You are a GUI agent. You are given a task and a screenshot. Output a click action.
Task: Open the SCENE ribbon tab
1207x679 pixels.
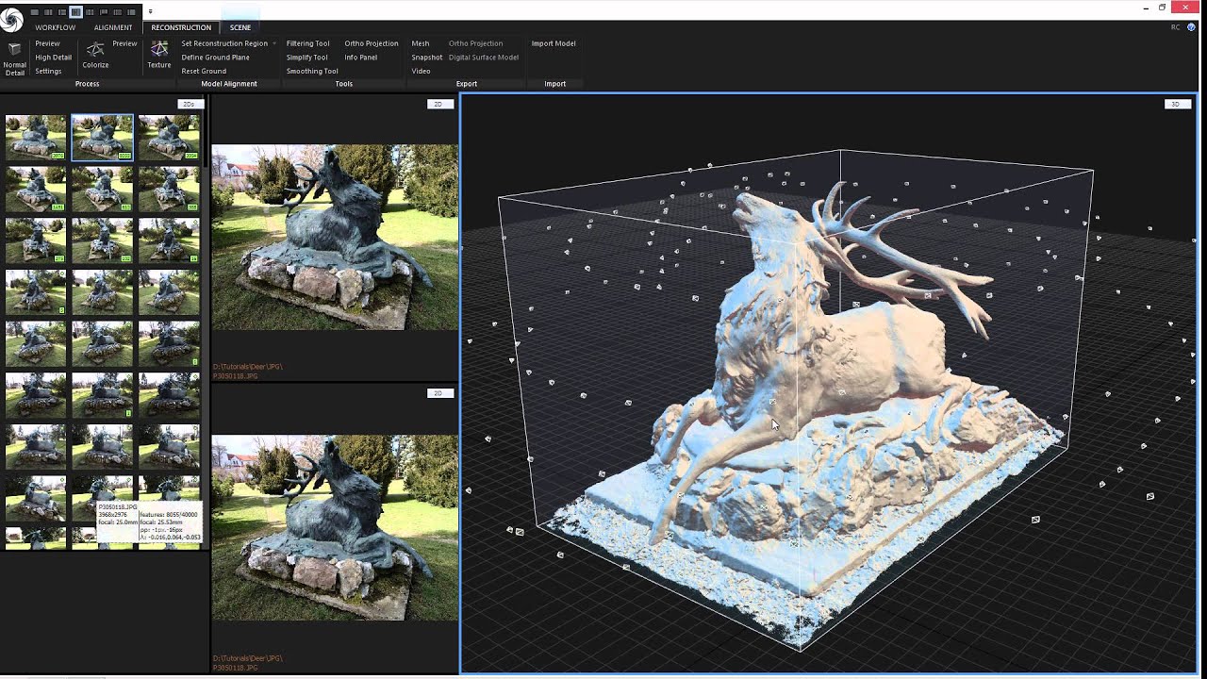coord(240,27)
